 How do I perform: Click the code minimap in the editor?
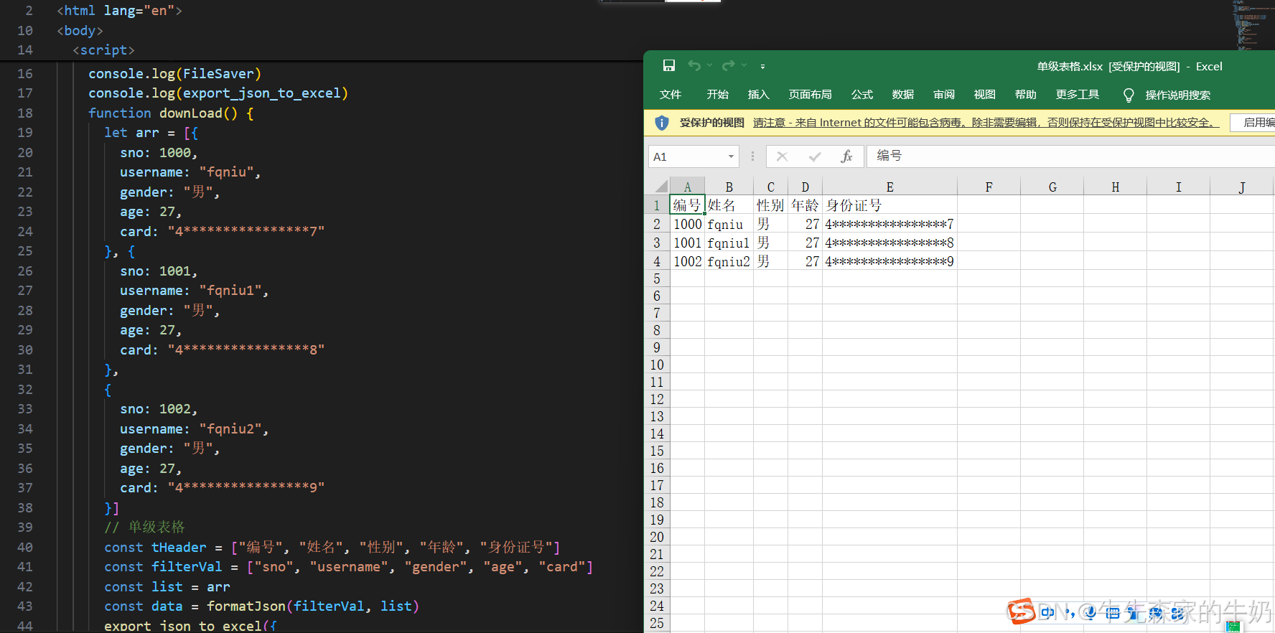coord(1252,25)
